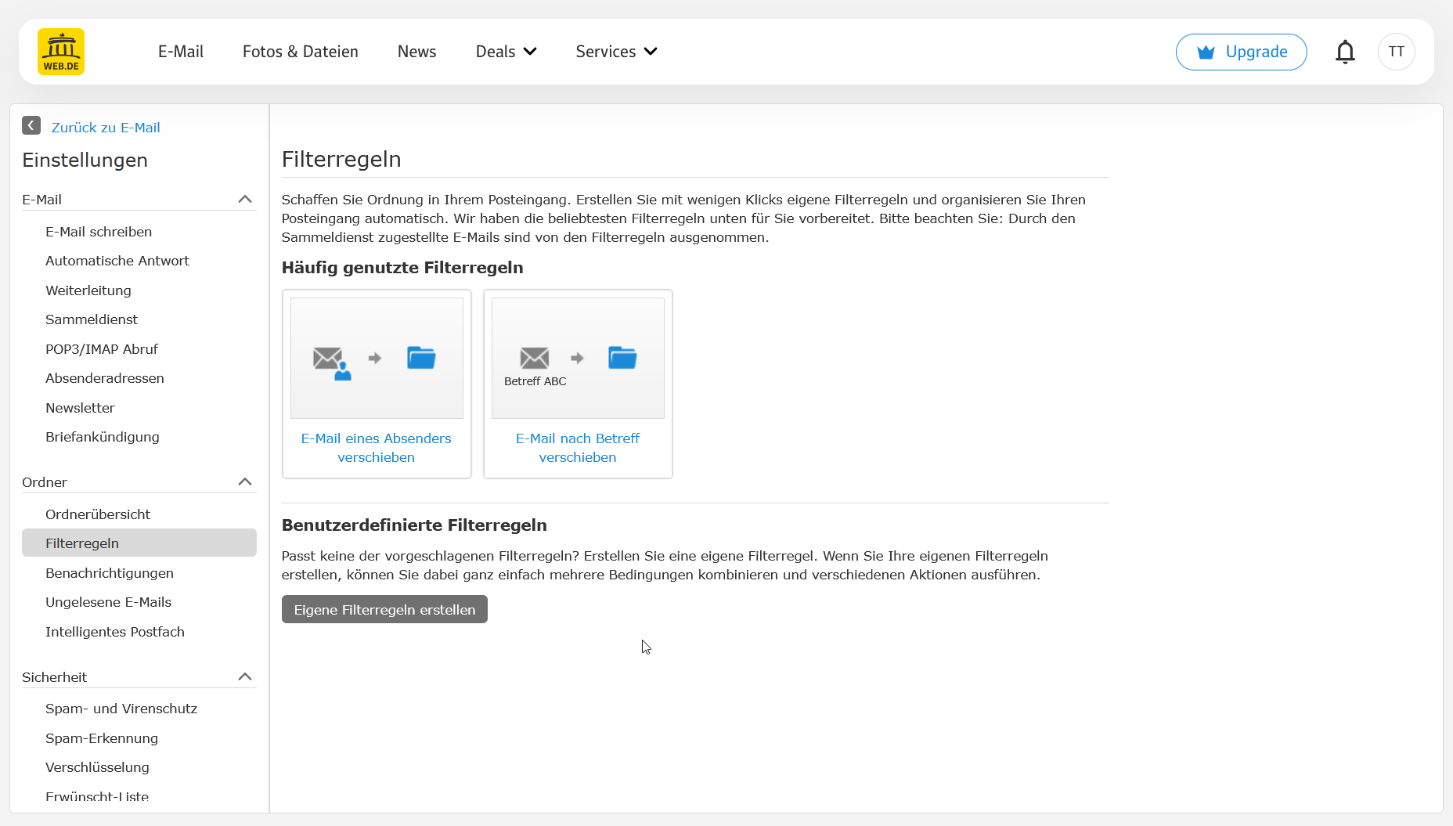Go to the E-Mail tab in the top navigation
Image resolution: width=1453 pixels, height=826 pixels.
coord(181,52)
